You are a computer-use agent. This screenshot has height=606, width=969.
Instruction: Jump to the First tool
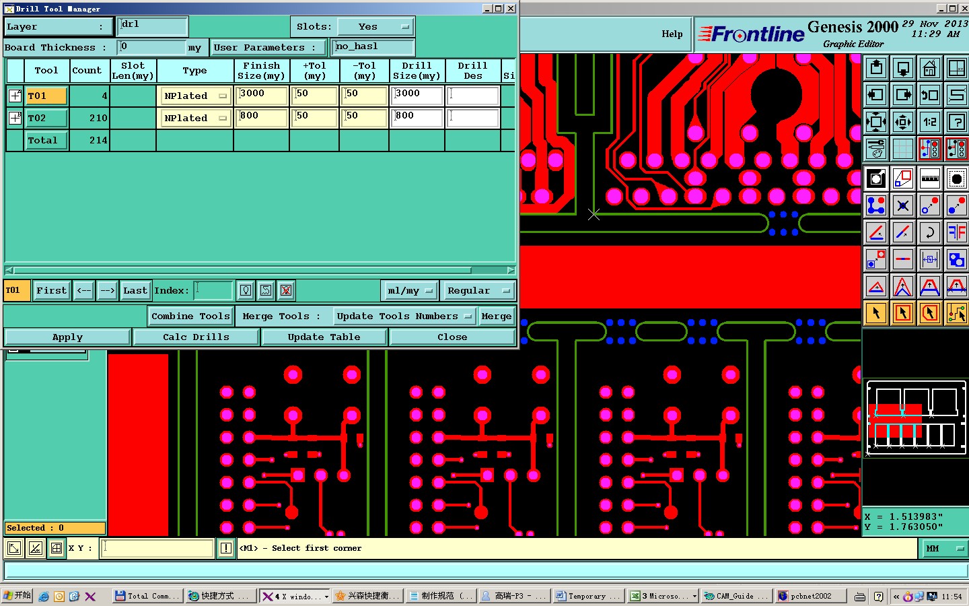pyautogui.click(x=51, y=290)
